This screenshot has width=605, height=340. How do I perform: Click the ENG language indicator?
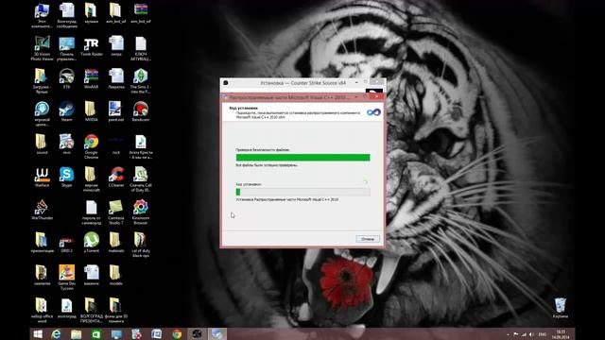[543, 334]
